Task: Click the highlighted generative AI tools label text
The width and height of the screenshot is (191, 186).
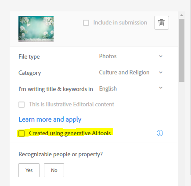Action: (70, 133)
